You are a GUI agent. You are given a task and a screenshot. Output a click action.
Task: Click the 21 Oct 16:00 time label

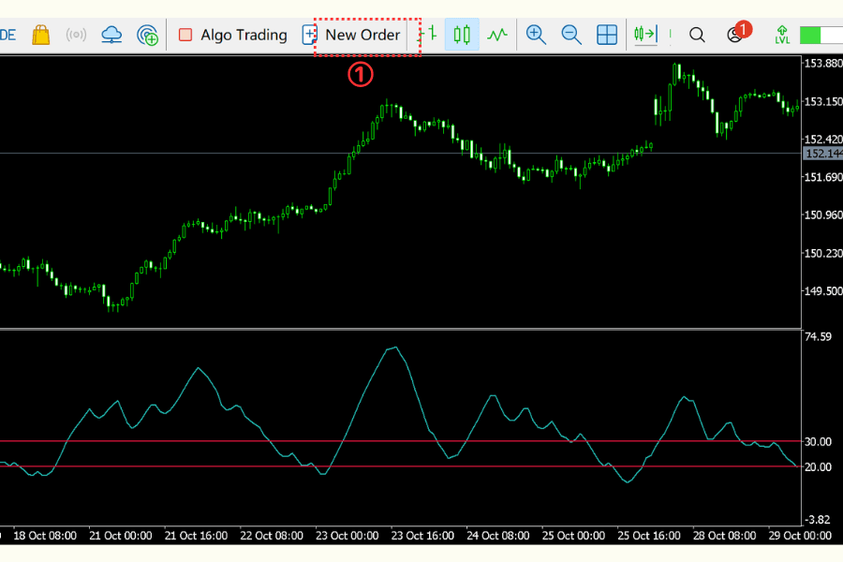pyautogui.click(x=197, y=536)
